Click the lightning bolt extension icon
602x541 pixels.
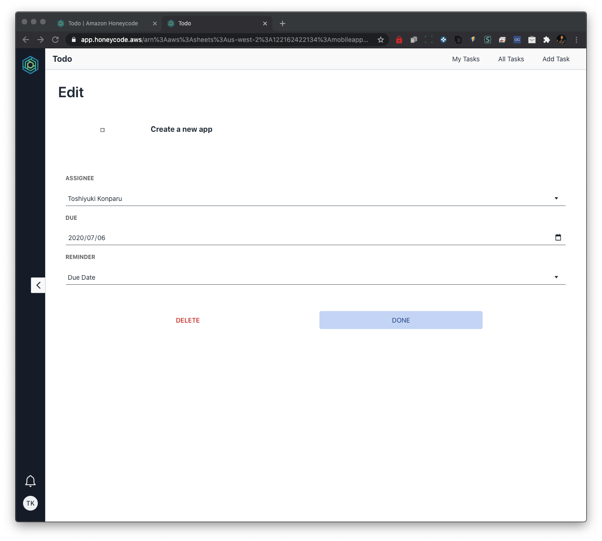473,40
